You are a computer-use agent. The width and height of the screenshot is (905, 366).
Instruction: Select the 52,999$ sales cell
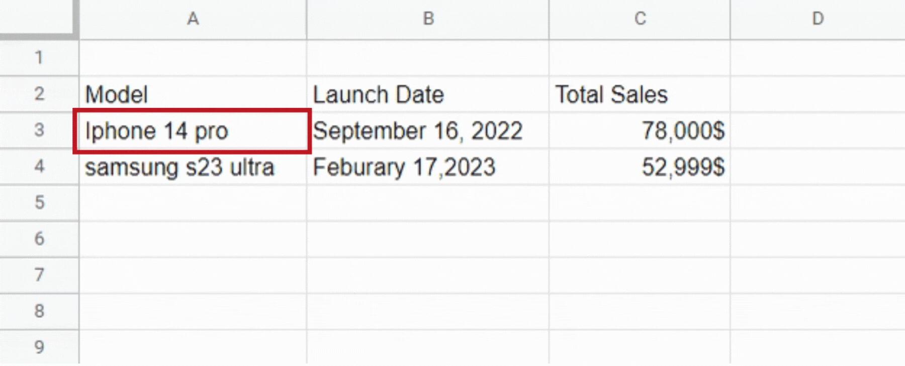(x=640, y=167)
